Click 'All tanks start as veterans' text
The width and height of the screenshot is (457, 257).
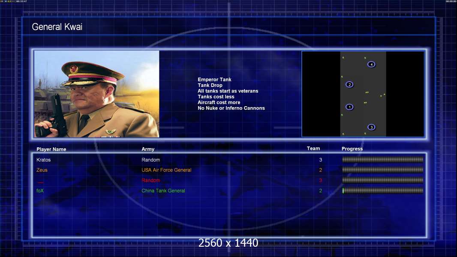point(228,91)
